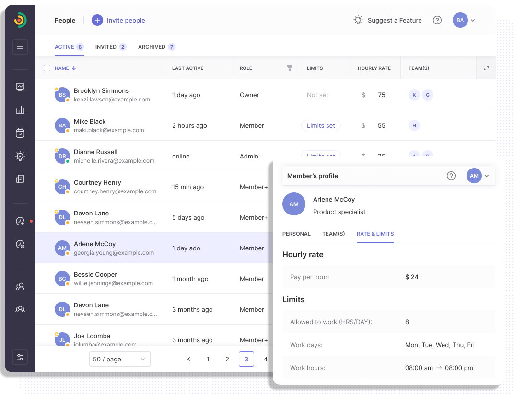
Task: Open the calendar checkmark icon in sidebar
Action: pyautogui.click(x=20, y=133)
